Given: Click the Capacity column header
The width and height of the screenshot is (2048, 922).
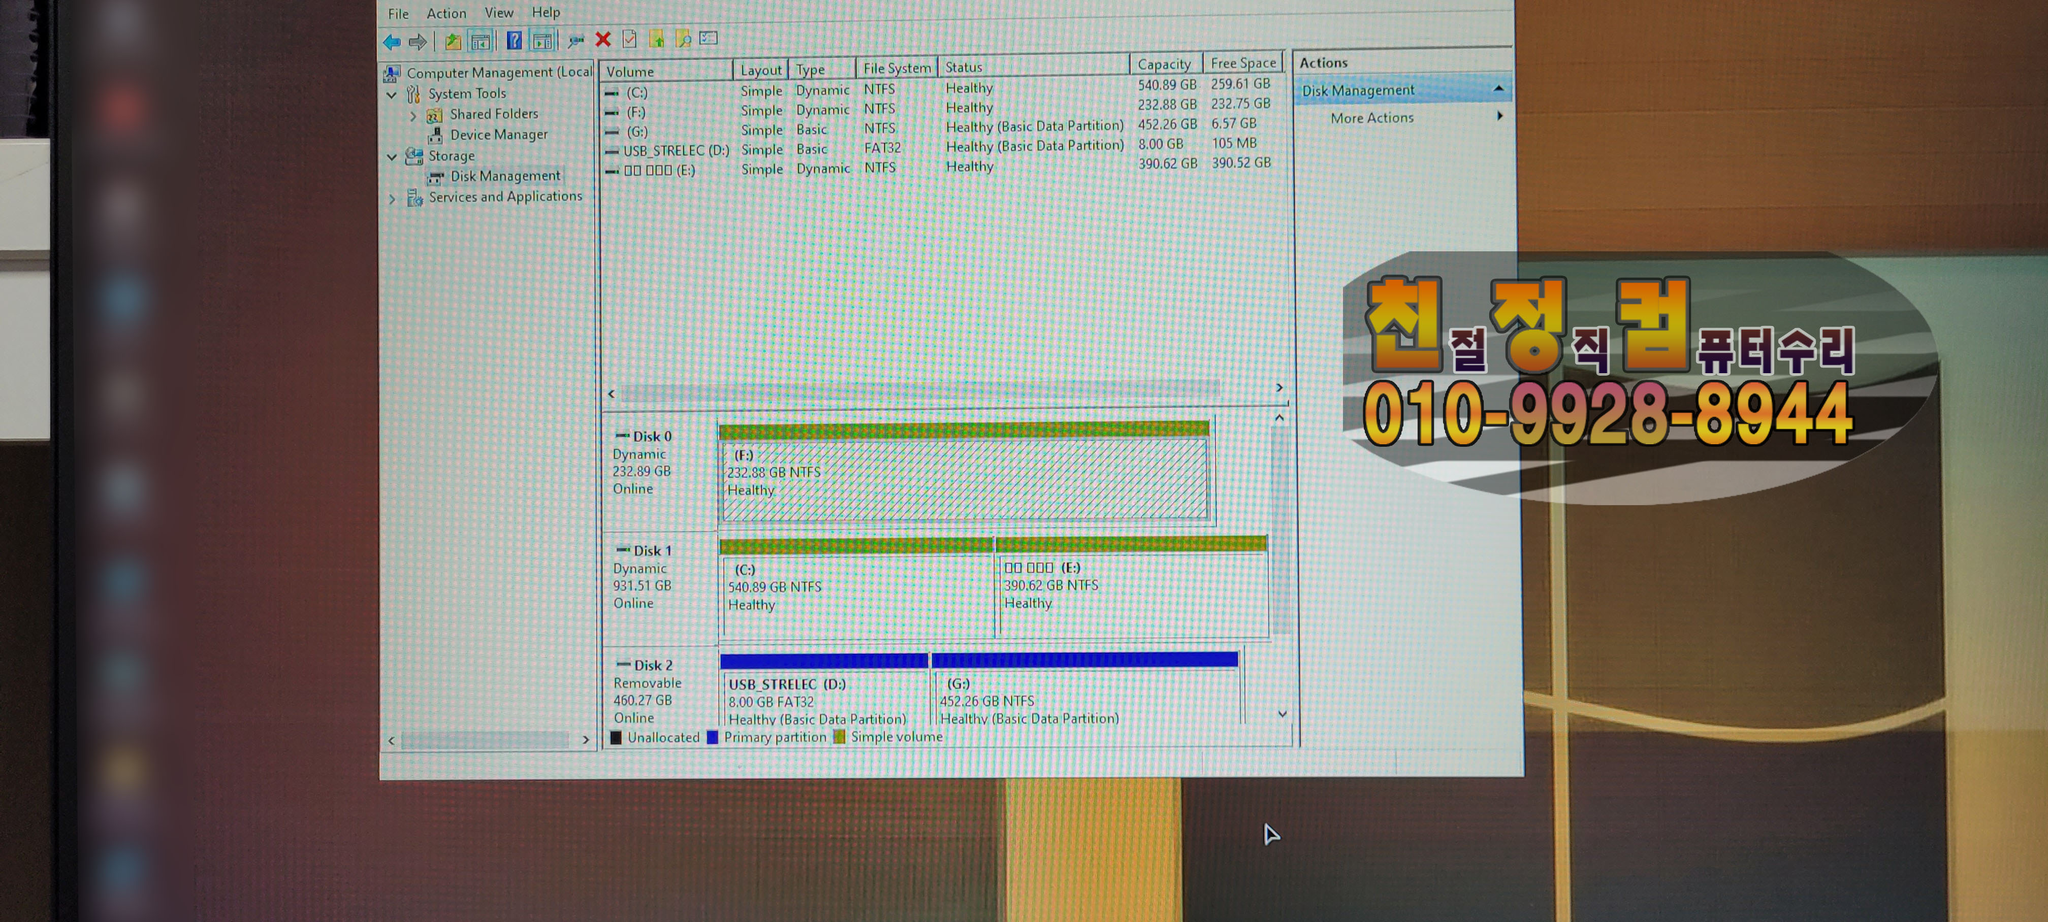Looking at the screenshot, I should pyautogui.click(x=1163, y=64).
